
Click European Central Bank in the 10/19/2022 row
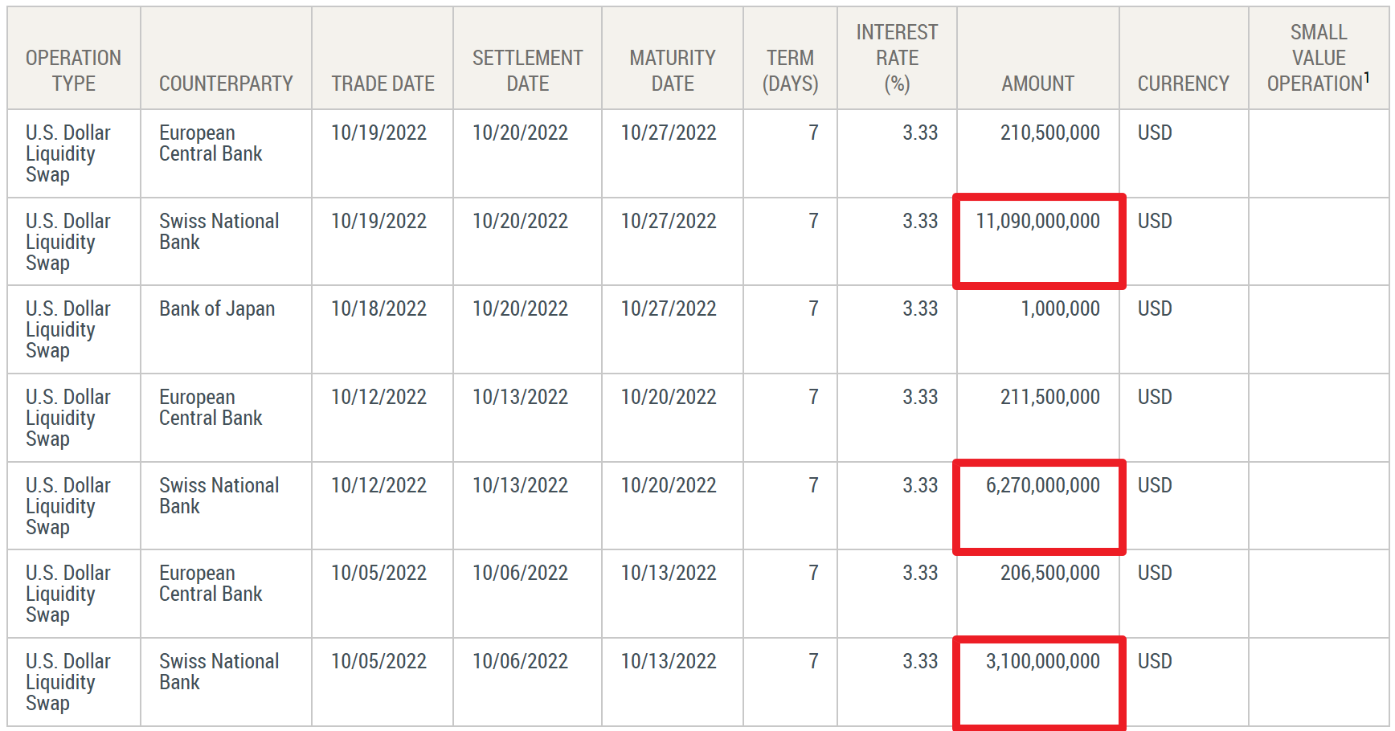(x=211, y=143)
